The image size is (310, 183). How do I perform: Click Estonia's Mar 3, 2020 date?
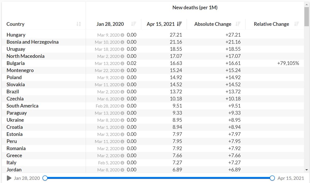[x=109, y=135]
